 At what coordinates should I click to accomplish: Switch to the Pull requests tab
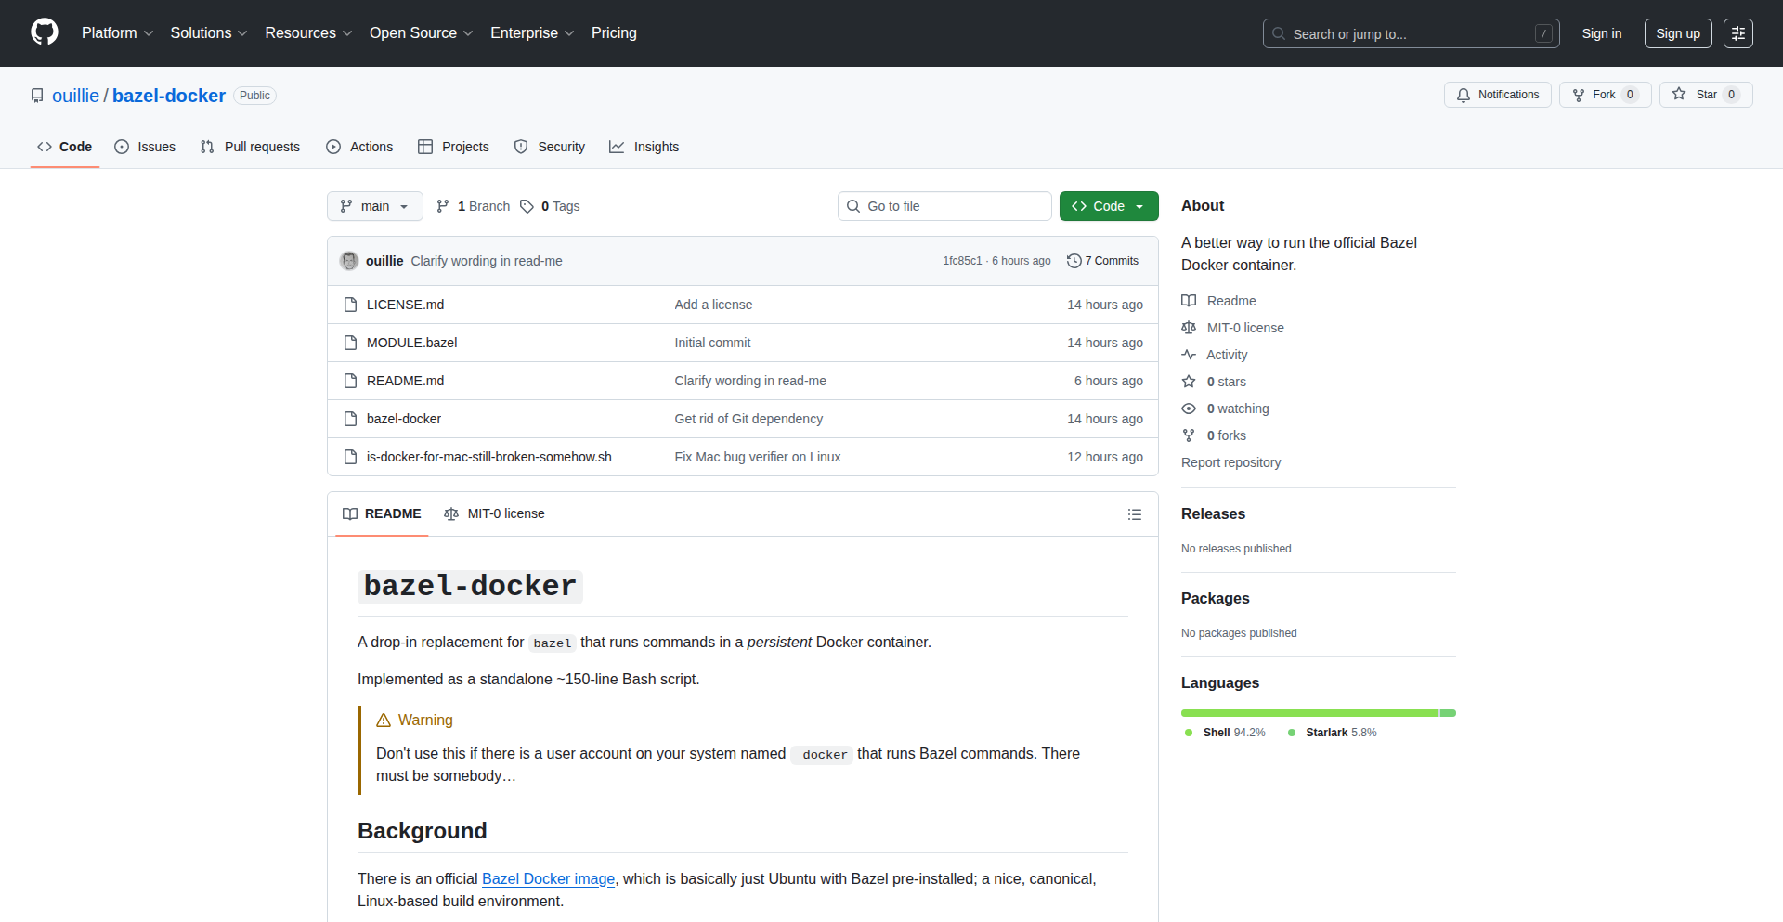[250, 147]
